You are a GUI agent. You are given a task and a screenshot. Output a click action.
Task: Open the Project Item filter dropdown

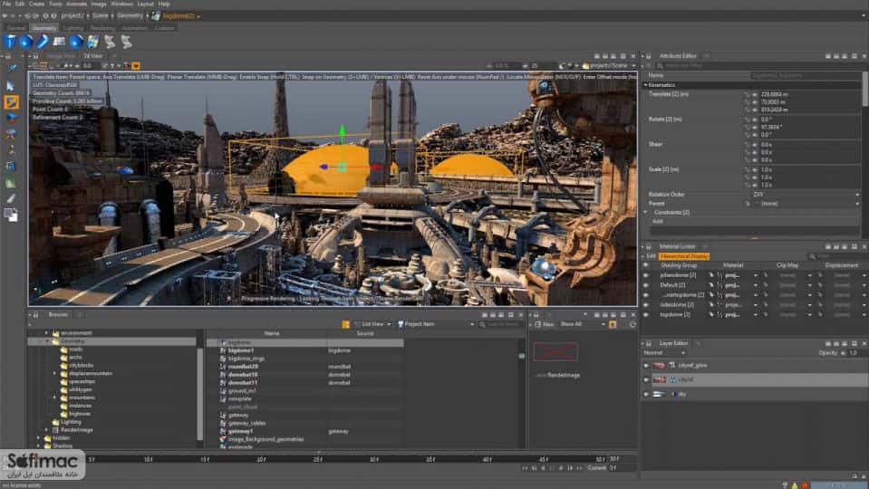point(436,324)
